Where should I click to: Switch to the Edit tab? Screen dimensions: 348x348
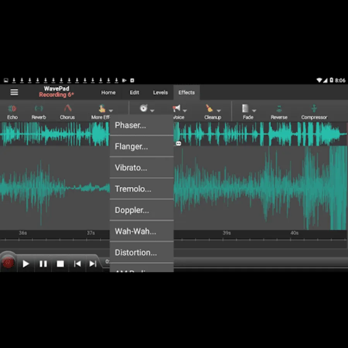(134, 92)
